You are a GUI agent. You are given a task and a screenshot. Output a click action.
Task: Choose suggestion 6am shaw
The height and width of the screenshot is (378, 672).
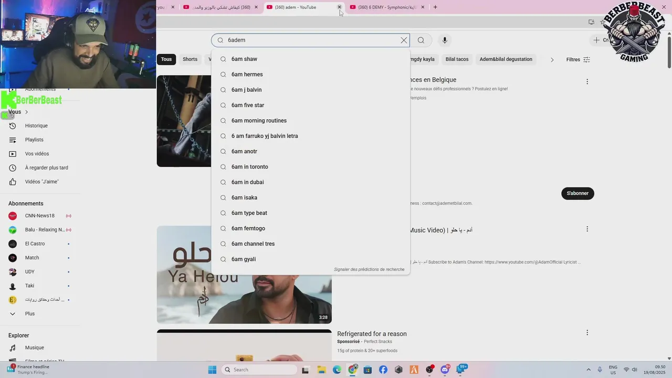[310, 59]
